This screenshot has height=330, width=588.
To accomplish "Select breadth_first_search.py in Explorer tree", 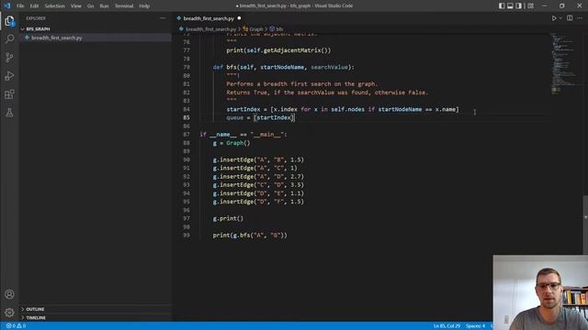I will (57, 38).
